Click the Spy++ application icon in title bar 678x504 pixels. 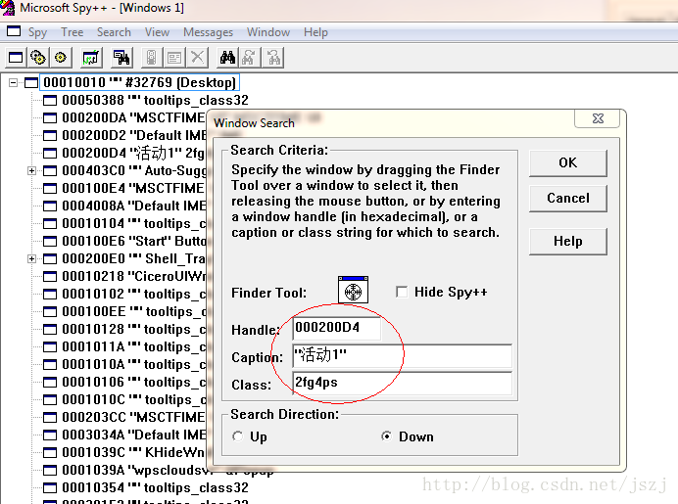(x=8, y=8)
